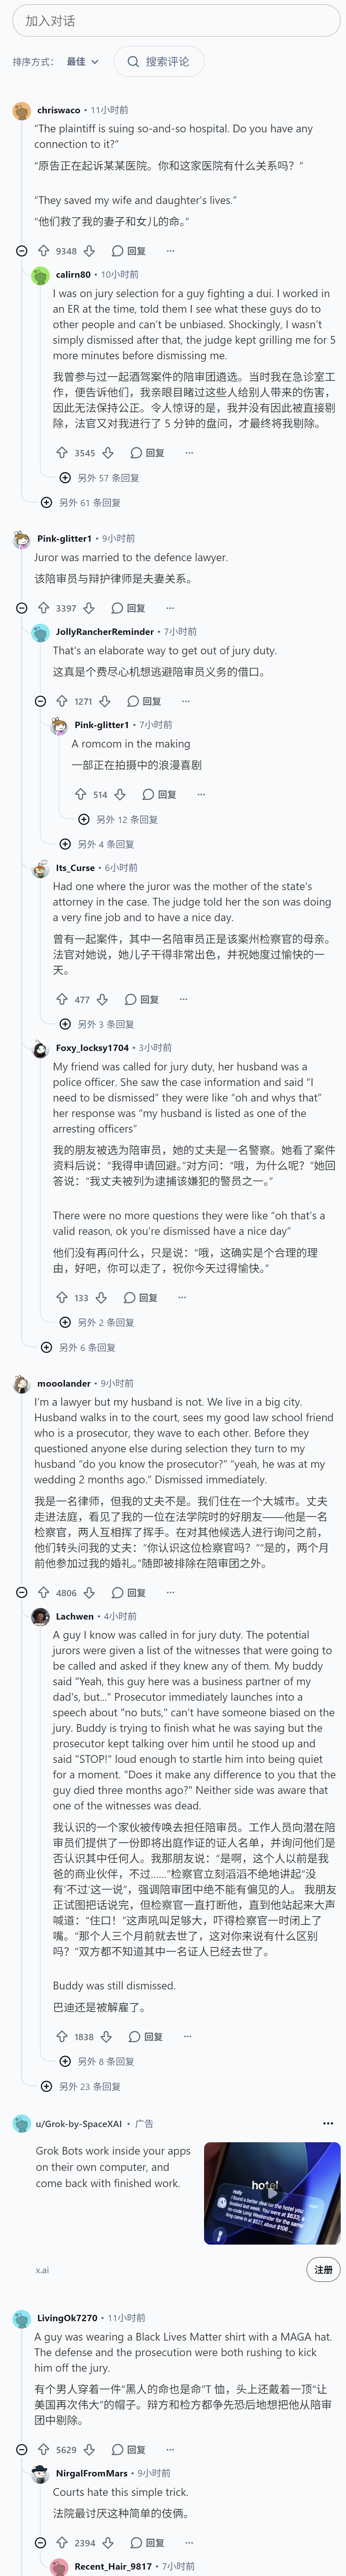Open Its_Curse user profile link

75,868
